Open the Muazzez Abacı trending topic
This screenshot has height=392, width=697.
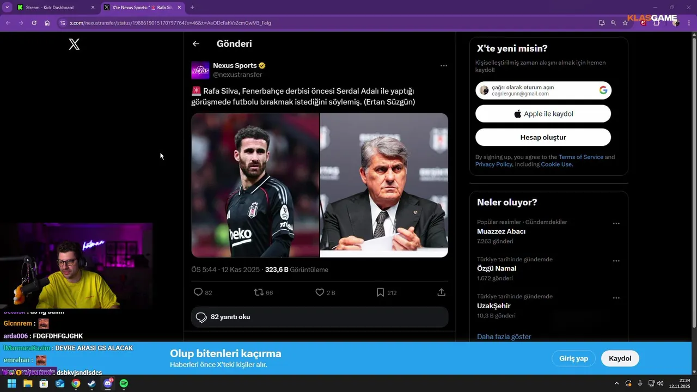coord(501,231)
